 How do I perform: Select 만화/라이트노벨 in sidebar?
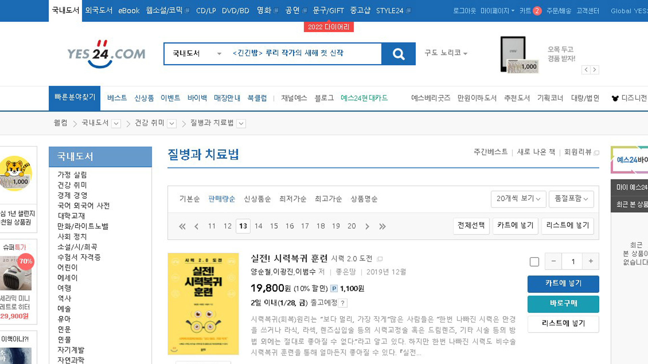pyautogui.click(x=83, y=226)
